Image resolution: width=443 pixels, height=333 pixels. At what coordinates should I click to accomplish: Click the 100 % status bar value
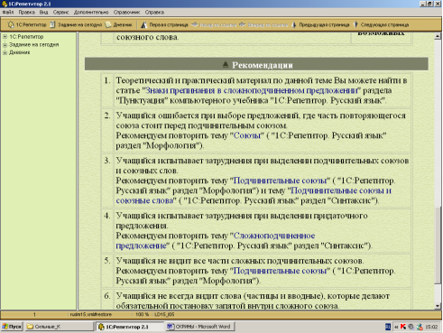pyautogui.click(x=142, y=315)
